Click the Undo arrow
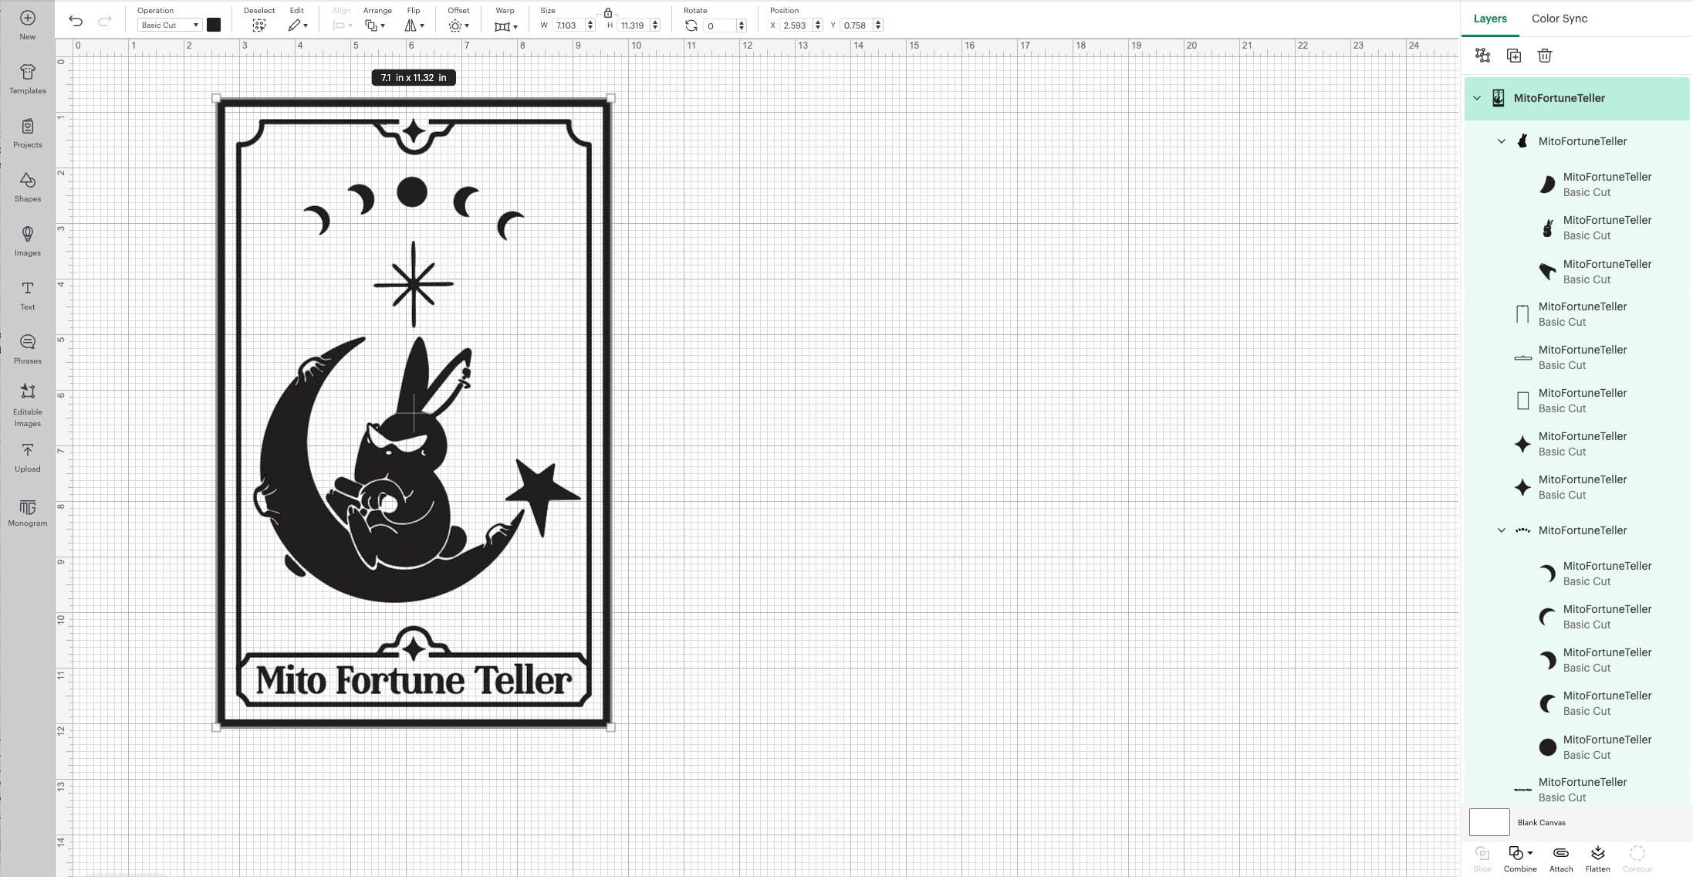 coord(76,21)
